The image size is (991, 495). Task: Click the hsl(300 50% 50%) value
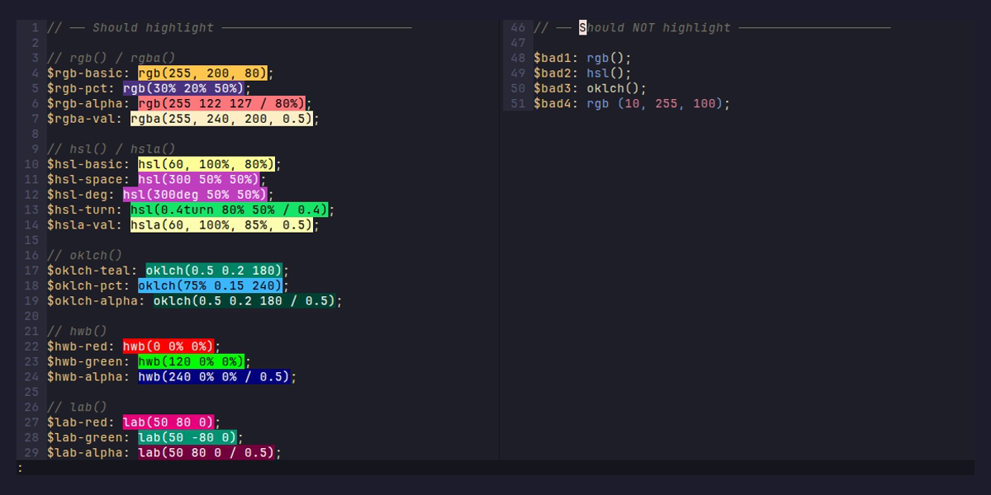pyautogui.click(x=199, y=179)
